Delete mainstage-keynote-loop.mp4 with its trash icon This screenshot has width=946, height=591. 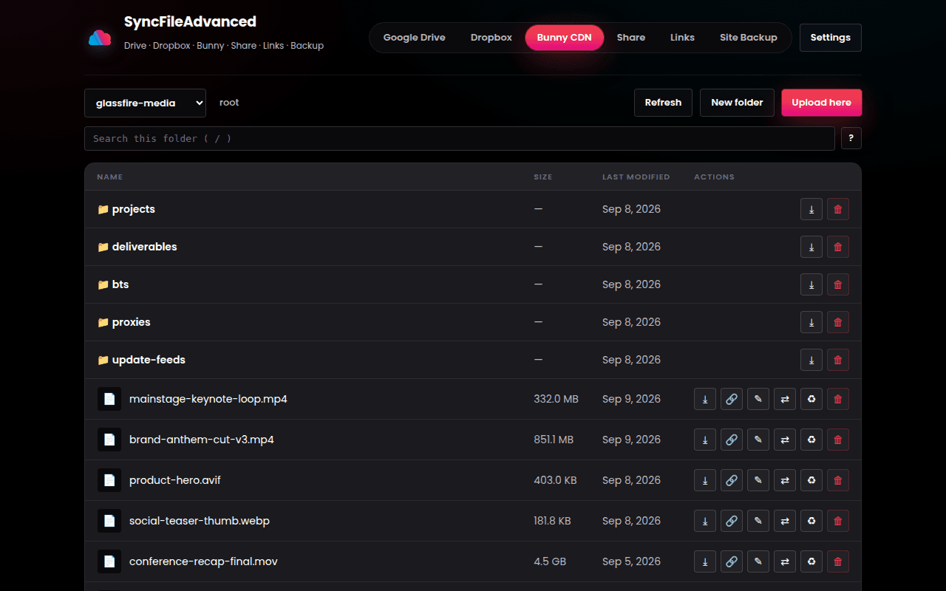(837, 399)
